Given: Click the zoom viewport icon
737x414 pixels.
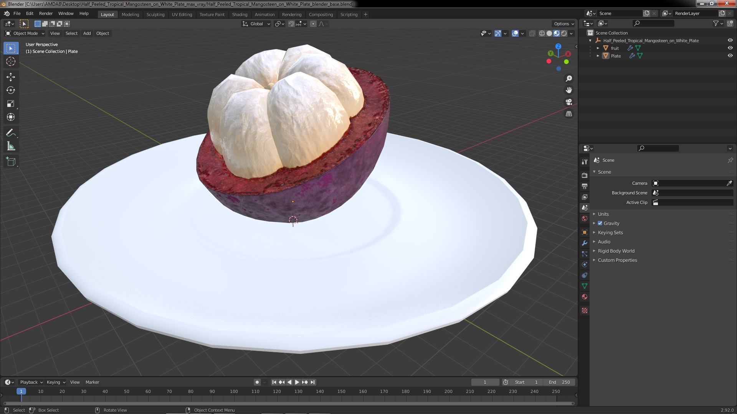Looking at the screenshot, I should [x=569, y=79].
